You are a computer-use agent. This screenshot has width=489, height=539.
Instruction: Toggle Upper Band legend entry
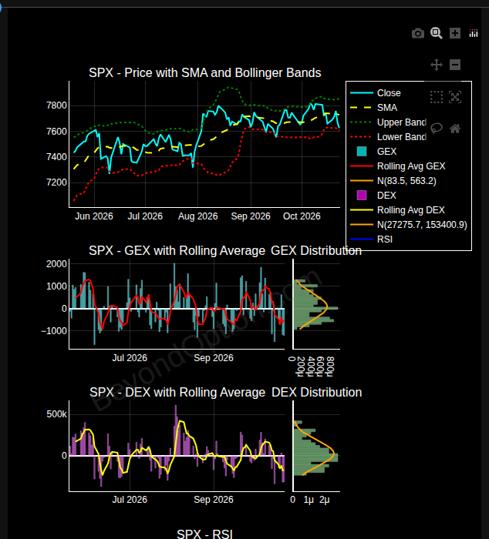pos(388,122)
